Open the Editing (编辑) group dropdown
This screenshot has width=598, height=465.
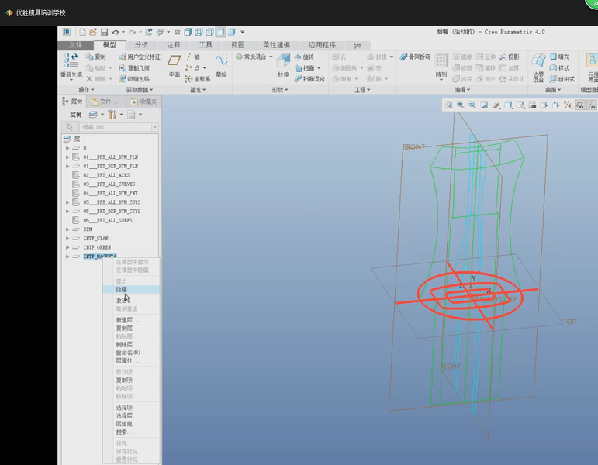461,90
